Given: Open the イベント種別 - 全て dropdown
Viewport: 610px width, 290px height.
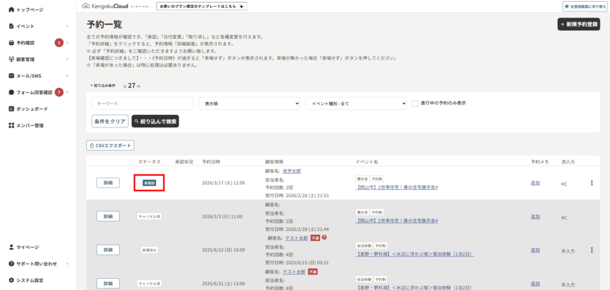Looking at the screenshot, I should click(356, 104).
